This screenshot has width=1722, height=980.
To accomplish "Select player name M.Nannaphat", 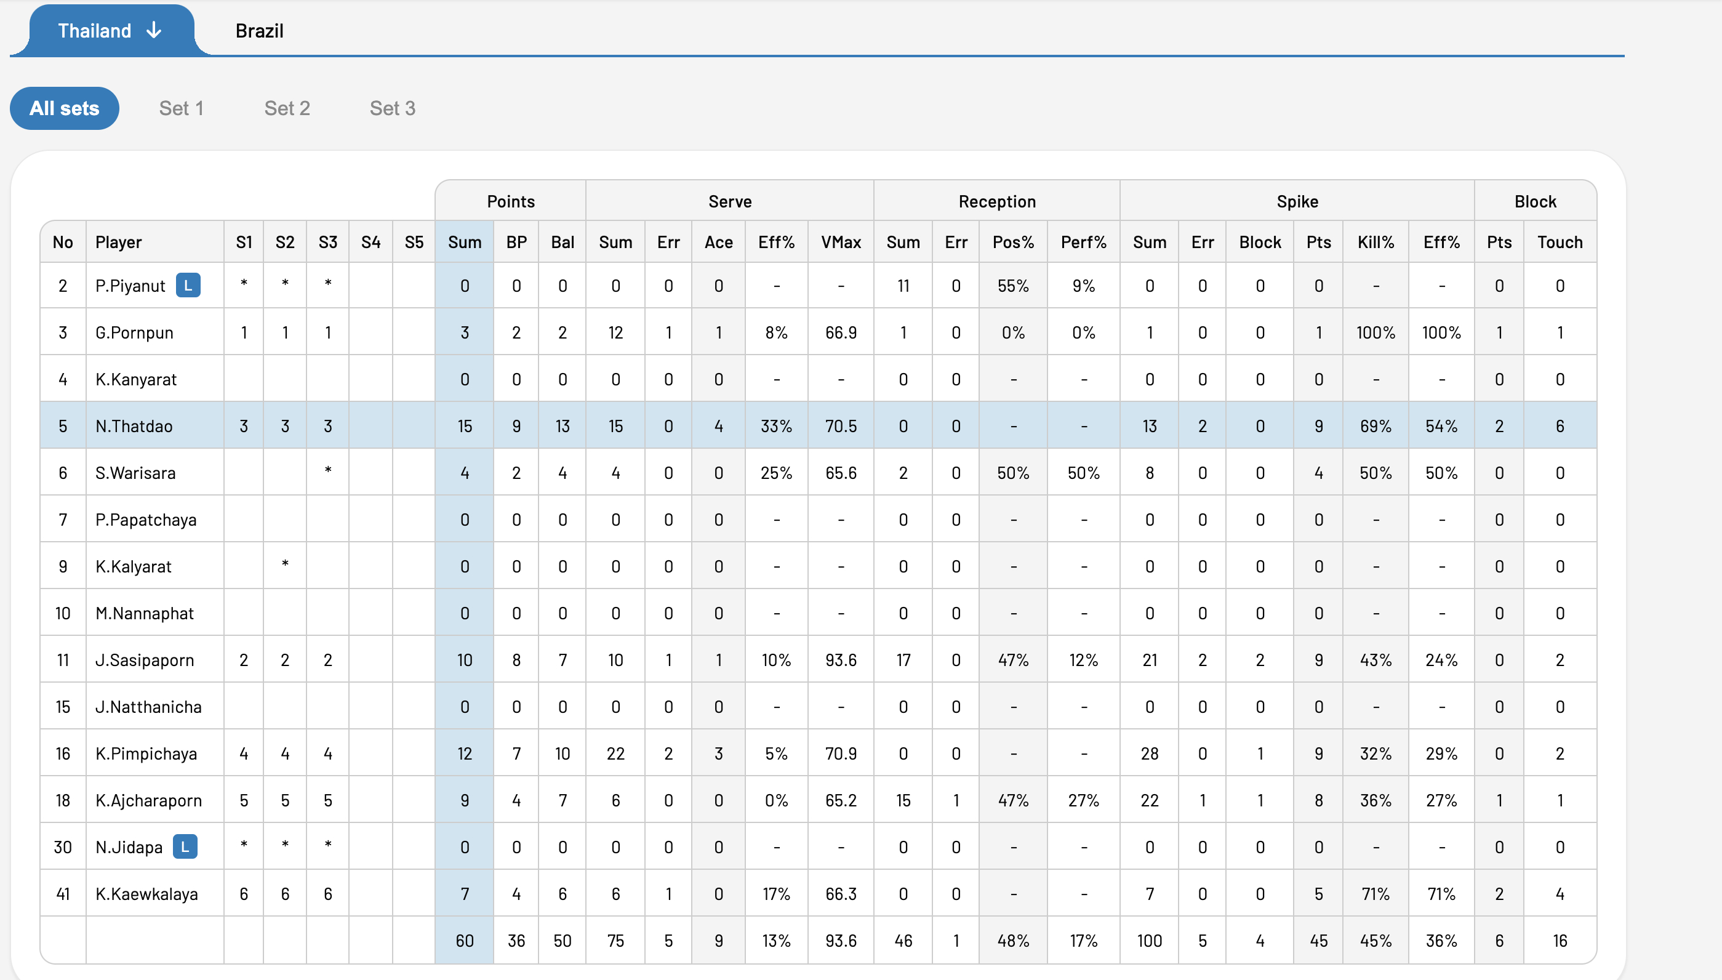I will point(145,613).
